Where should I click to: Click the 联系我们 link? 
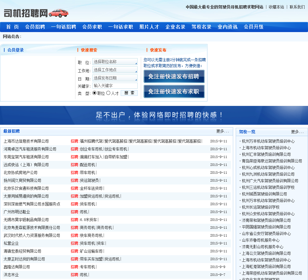tap(297, 7)
